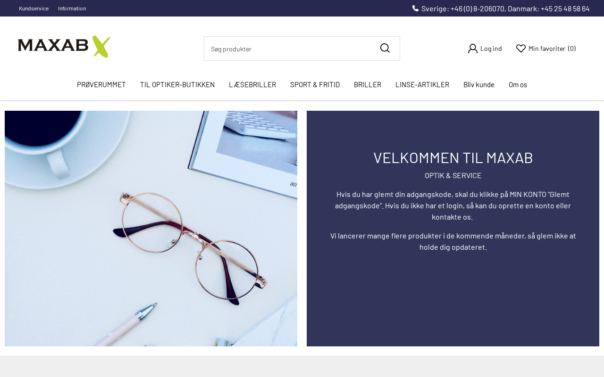
Task: Open LINSE-ARTIKLER menu item
Action: [x=422, y=85]
